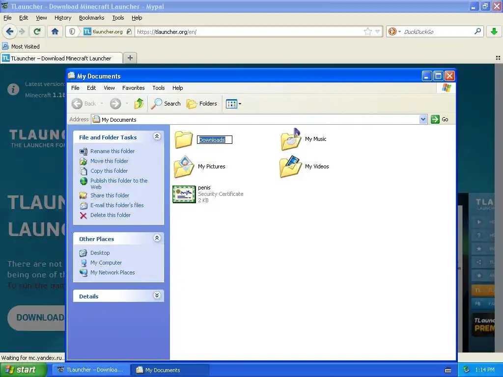Click the Go button beside Address bar

440,119
